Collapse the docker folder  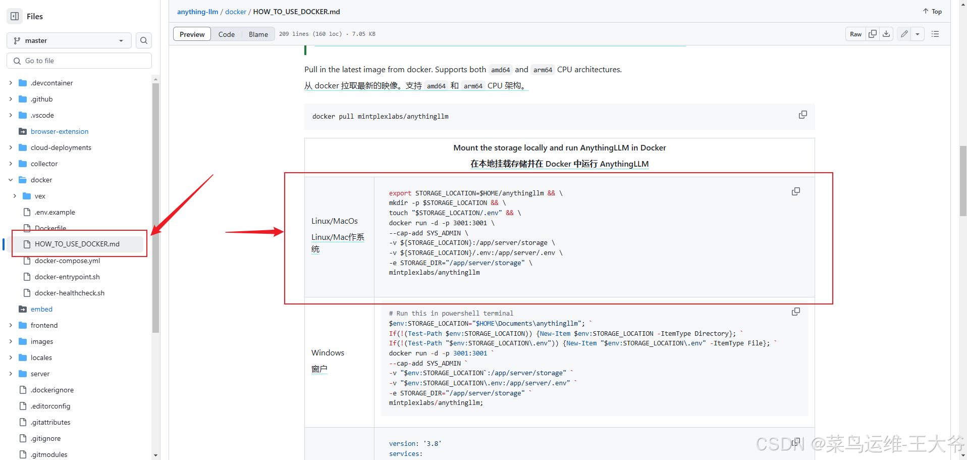(11, 180)
